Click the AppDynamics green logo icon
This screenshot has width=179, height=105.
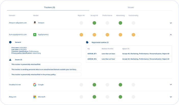point(35,34)
